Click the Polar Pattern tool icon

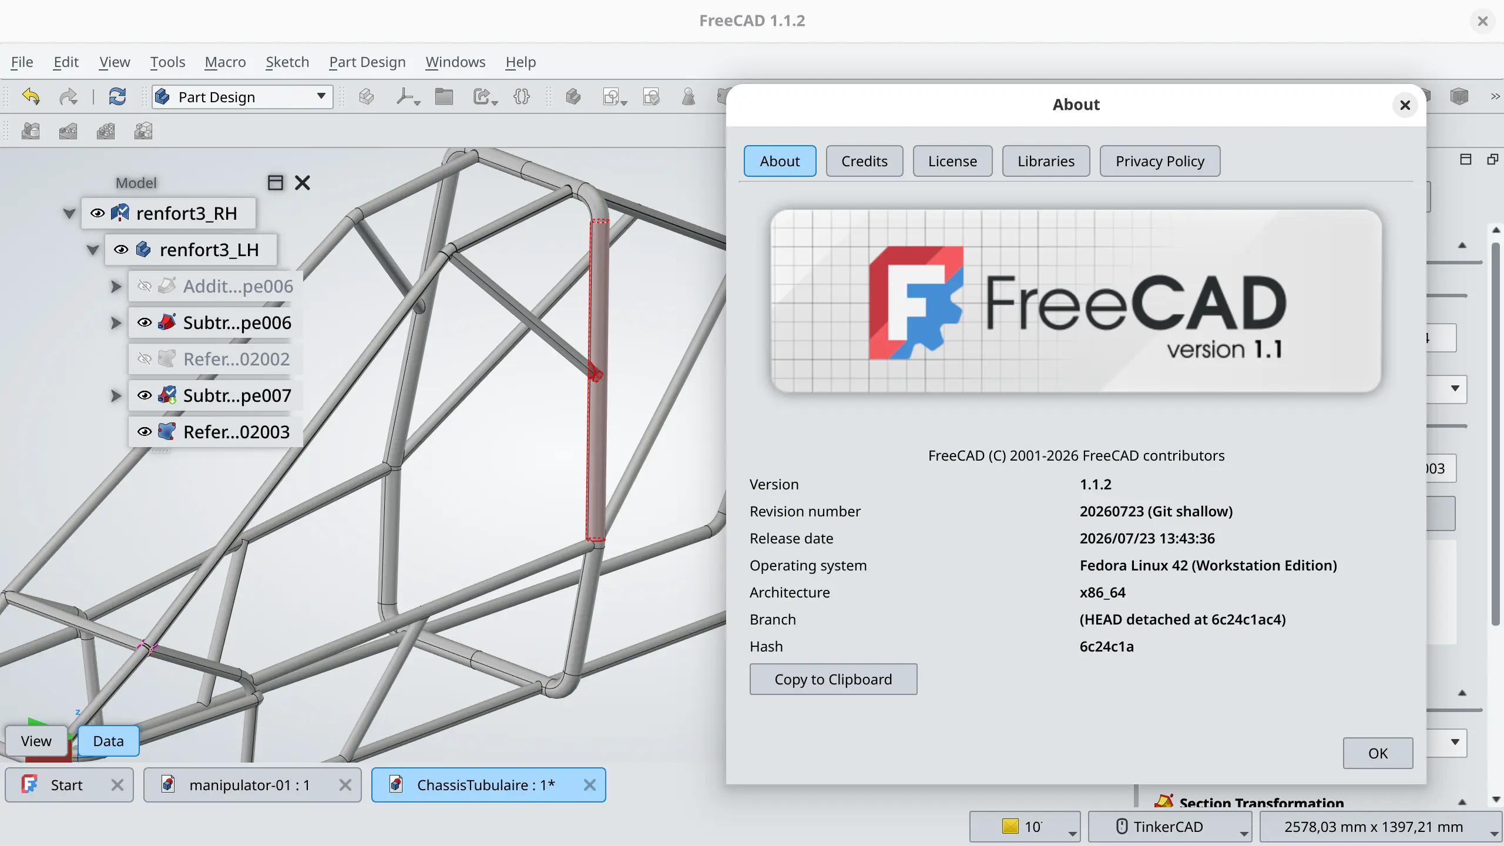[x=106, y=130]
